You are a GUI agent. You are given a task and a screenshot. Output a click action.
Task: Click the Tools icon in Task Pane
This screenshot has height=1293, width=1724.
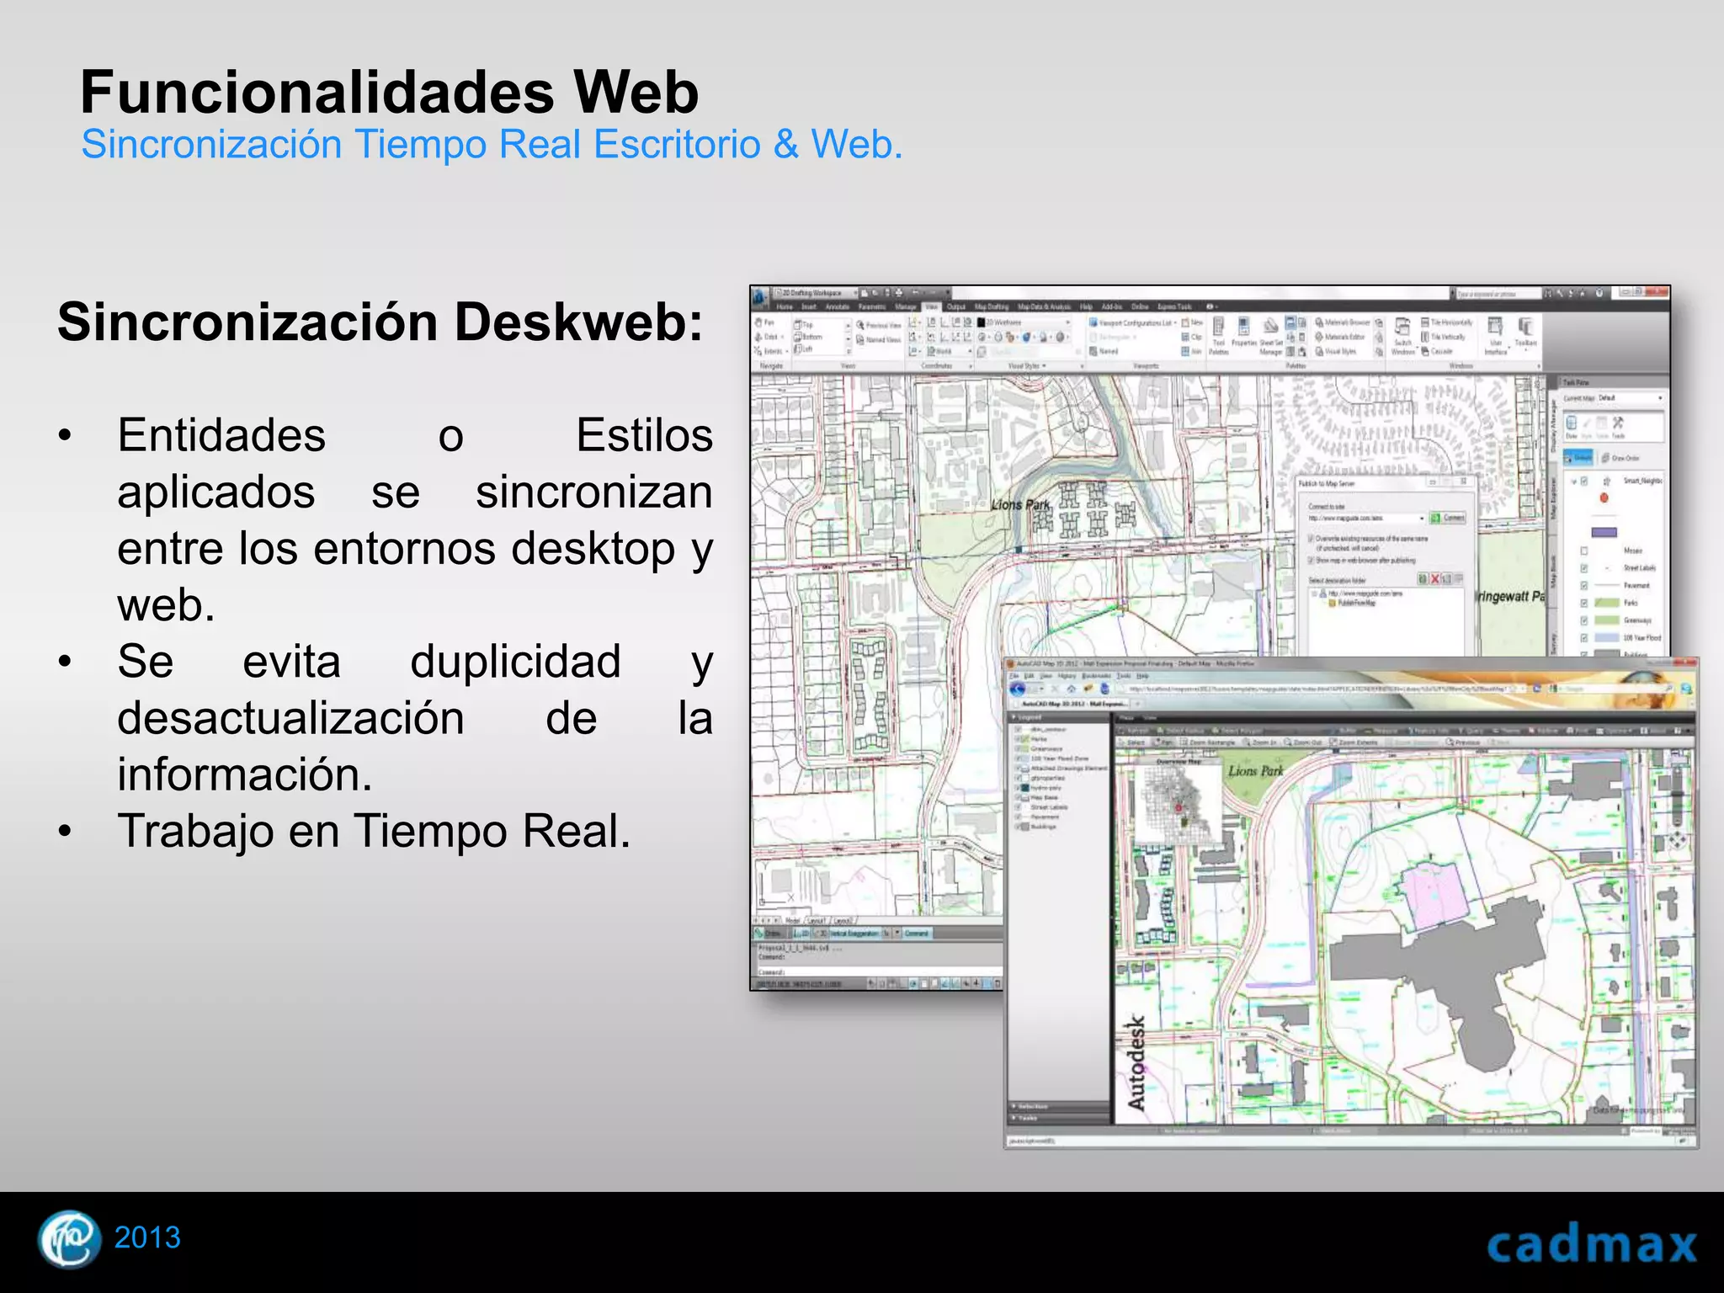click(1618, 425)
